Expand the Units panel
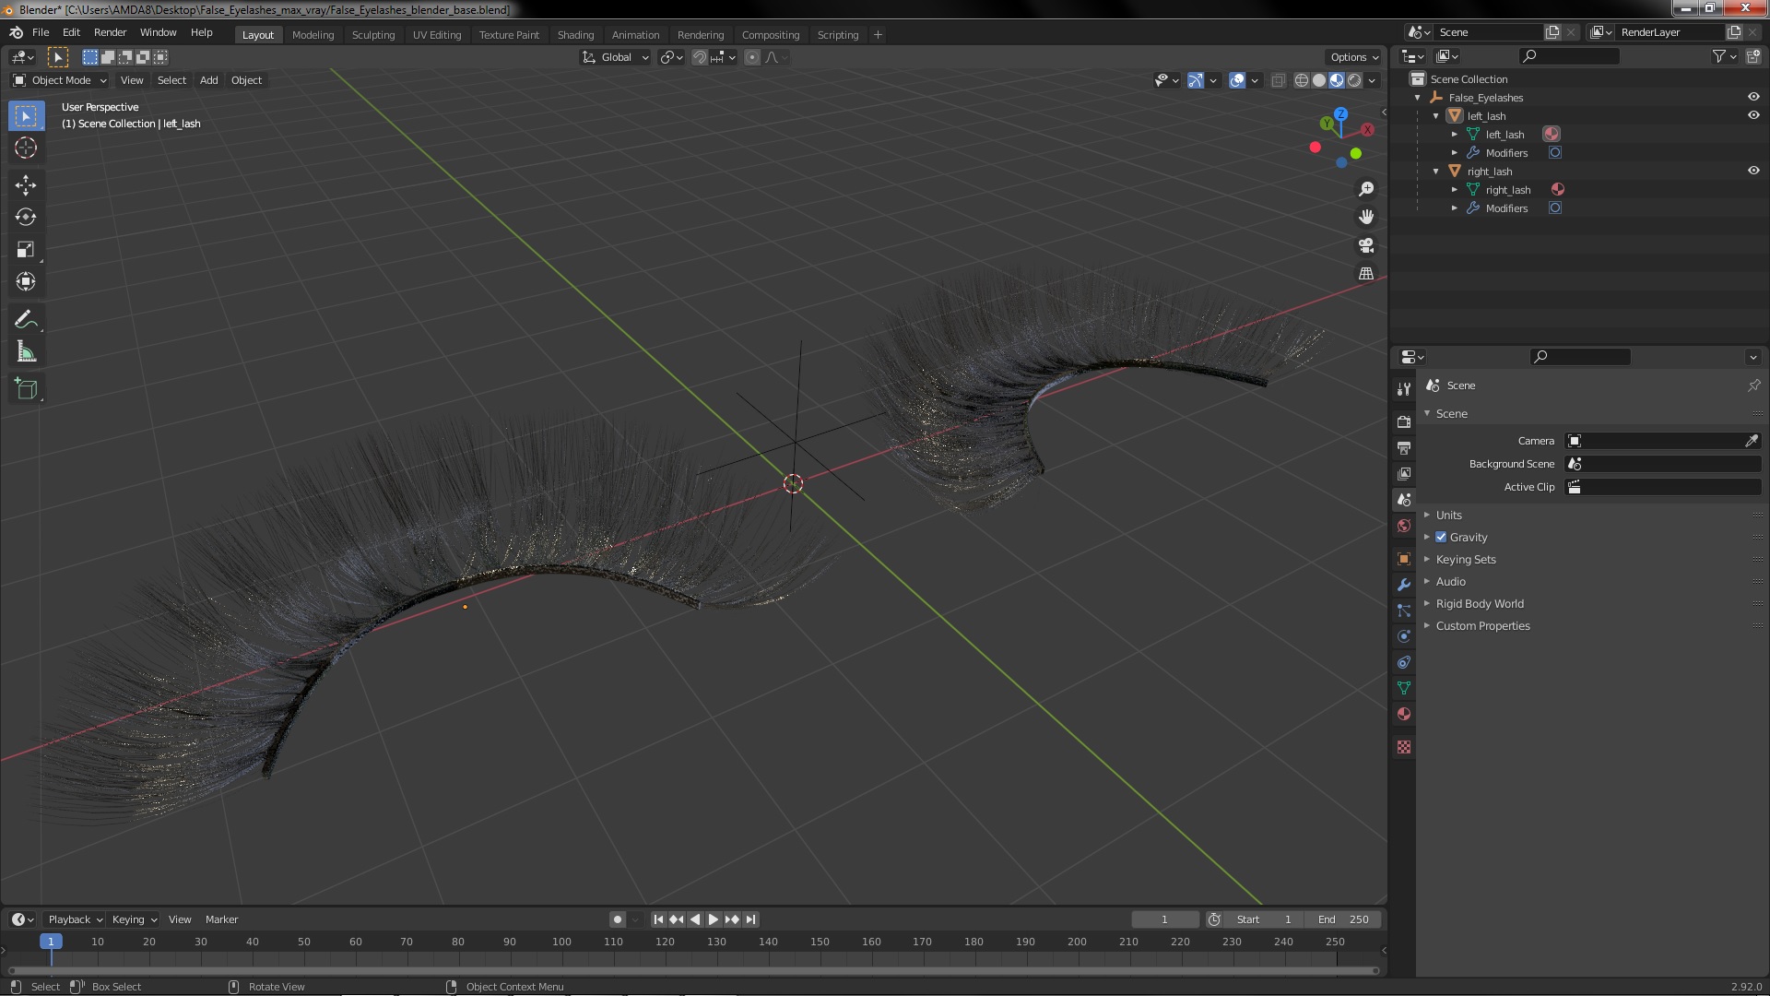Screen dimensions: 1770x996 1448,516
